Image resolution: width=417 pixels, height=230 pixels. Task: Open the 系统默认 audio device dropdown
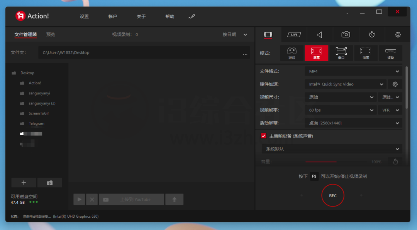click(332, 149)
